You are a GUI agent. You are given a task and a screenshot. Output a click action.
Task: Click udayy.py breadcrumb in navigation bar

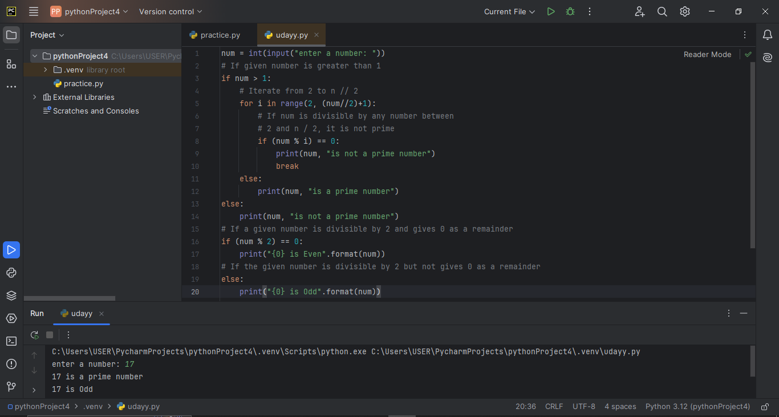coord(139,407)
